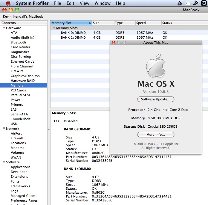The width and height of the screenshot is (208, 205).
Task: Select Applications under Software
Action: [21, 167]
